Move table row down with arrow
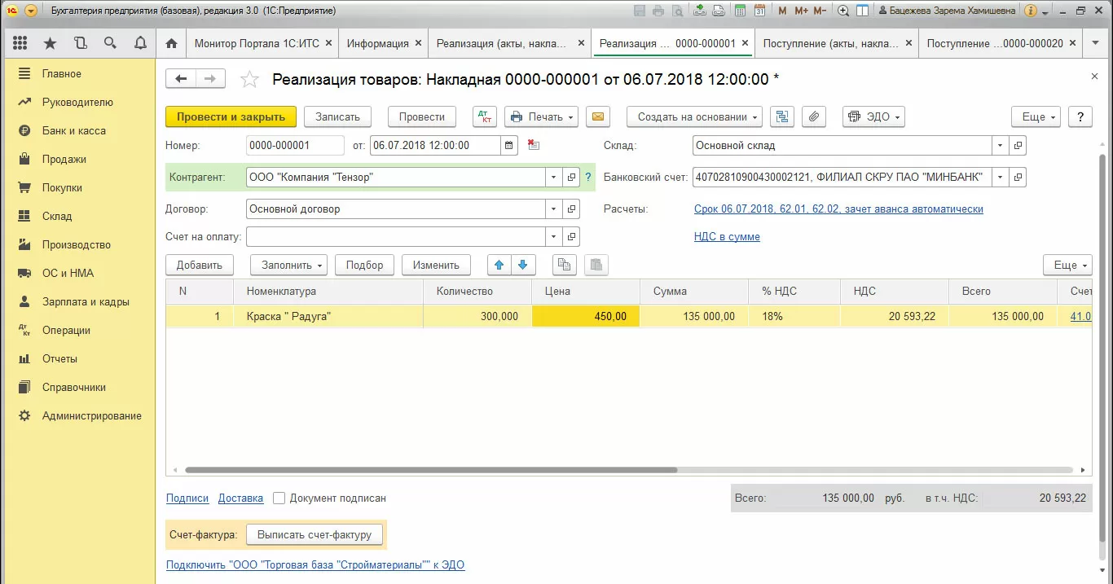 pos(522,265)
